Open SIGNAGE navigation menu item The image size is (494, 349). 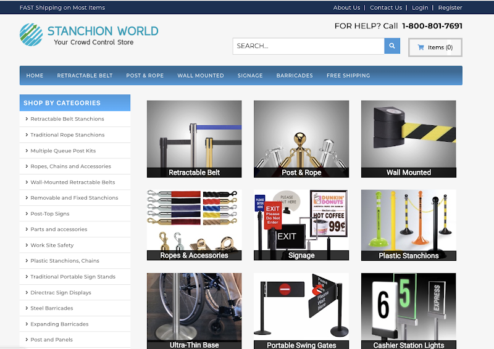click(x=250, y=75)
